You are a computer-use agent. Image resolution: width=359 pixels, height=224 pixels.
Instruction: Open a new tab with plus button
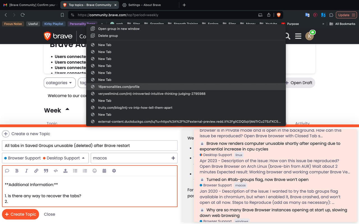[184, 5]
